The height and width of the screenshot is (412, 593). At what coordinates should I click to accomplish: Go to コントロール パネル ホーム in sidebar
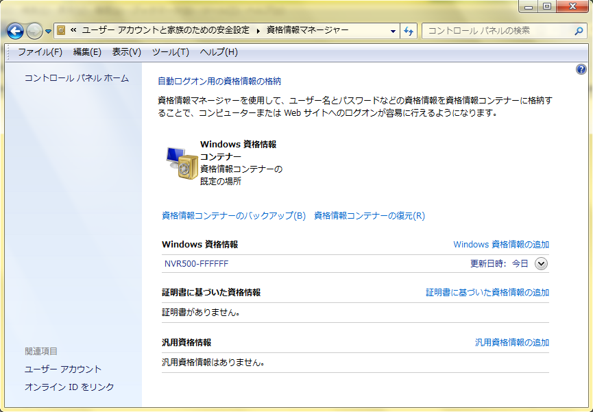pyautogui.click(x=77, y=78)
